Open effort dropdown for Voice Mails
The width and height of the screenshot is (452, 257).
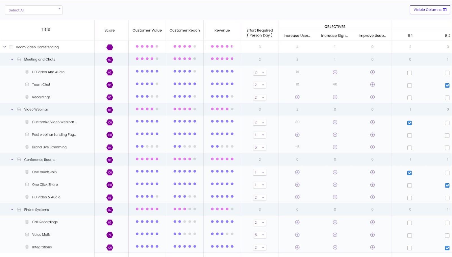coord(259,235)
